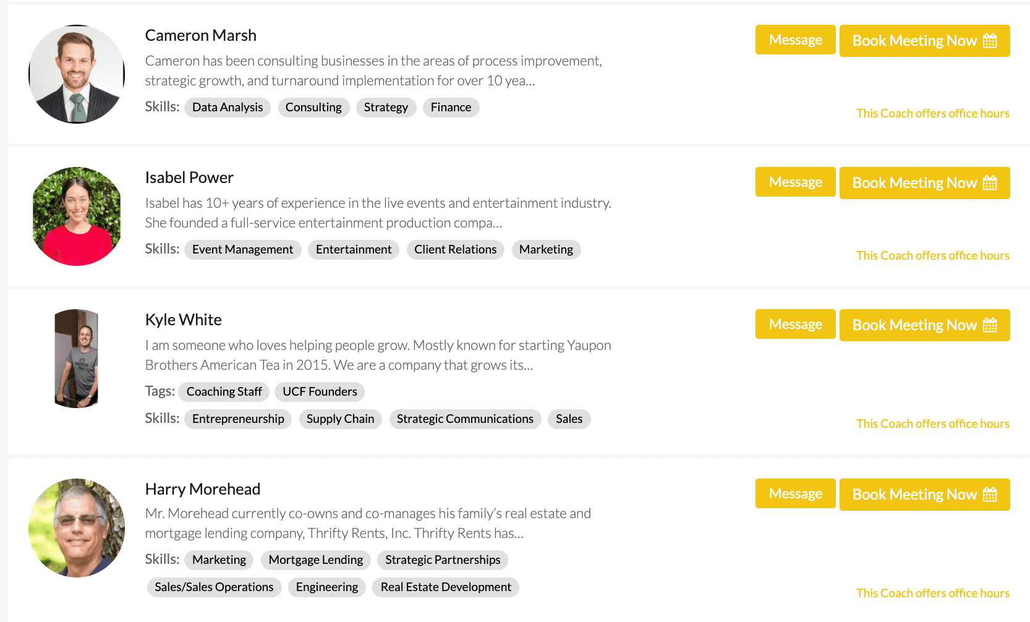Filter by Event Management skill tag

pyautogui.click(x=242, y=250)
